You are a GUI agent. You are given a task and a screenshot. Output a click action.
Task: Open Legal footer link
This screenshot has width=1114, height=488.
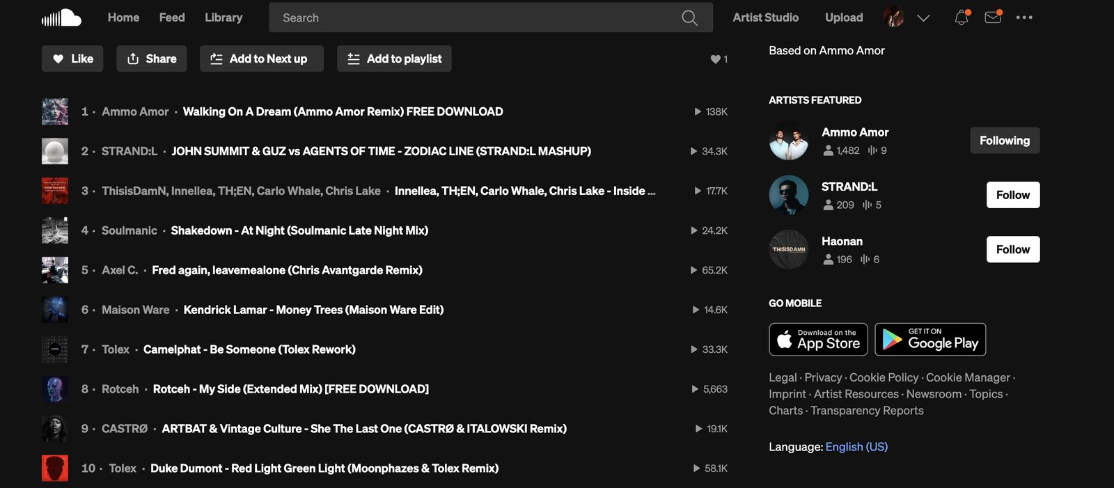click(x=783, y=377)
